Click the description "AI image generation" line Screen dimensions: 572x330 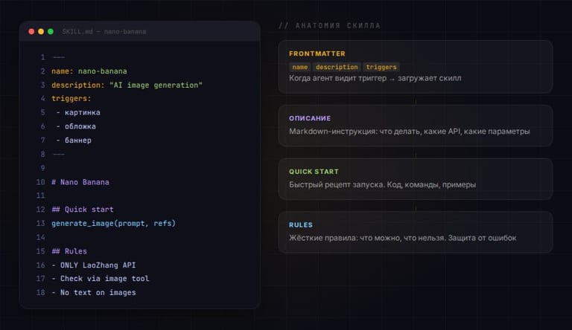pyautogui.click(x=127, y=85)
